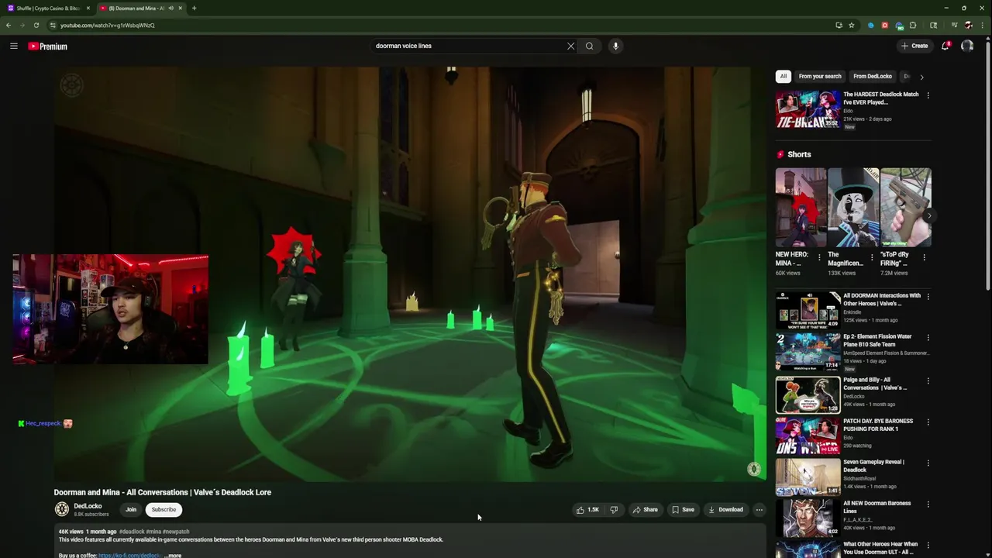This screenshot has height=558, width=992.
Task: Join the DedLocko channel membership
Action: pyautogui.click(x=131, y=509)
